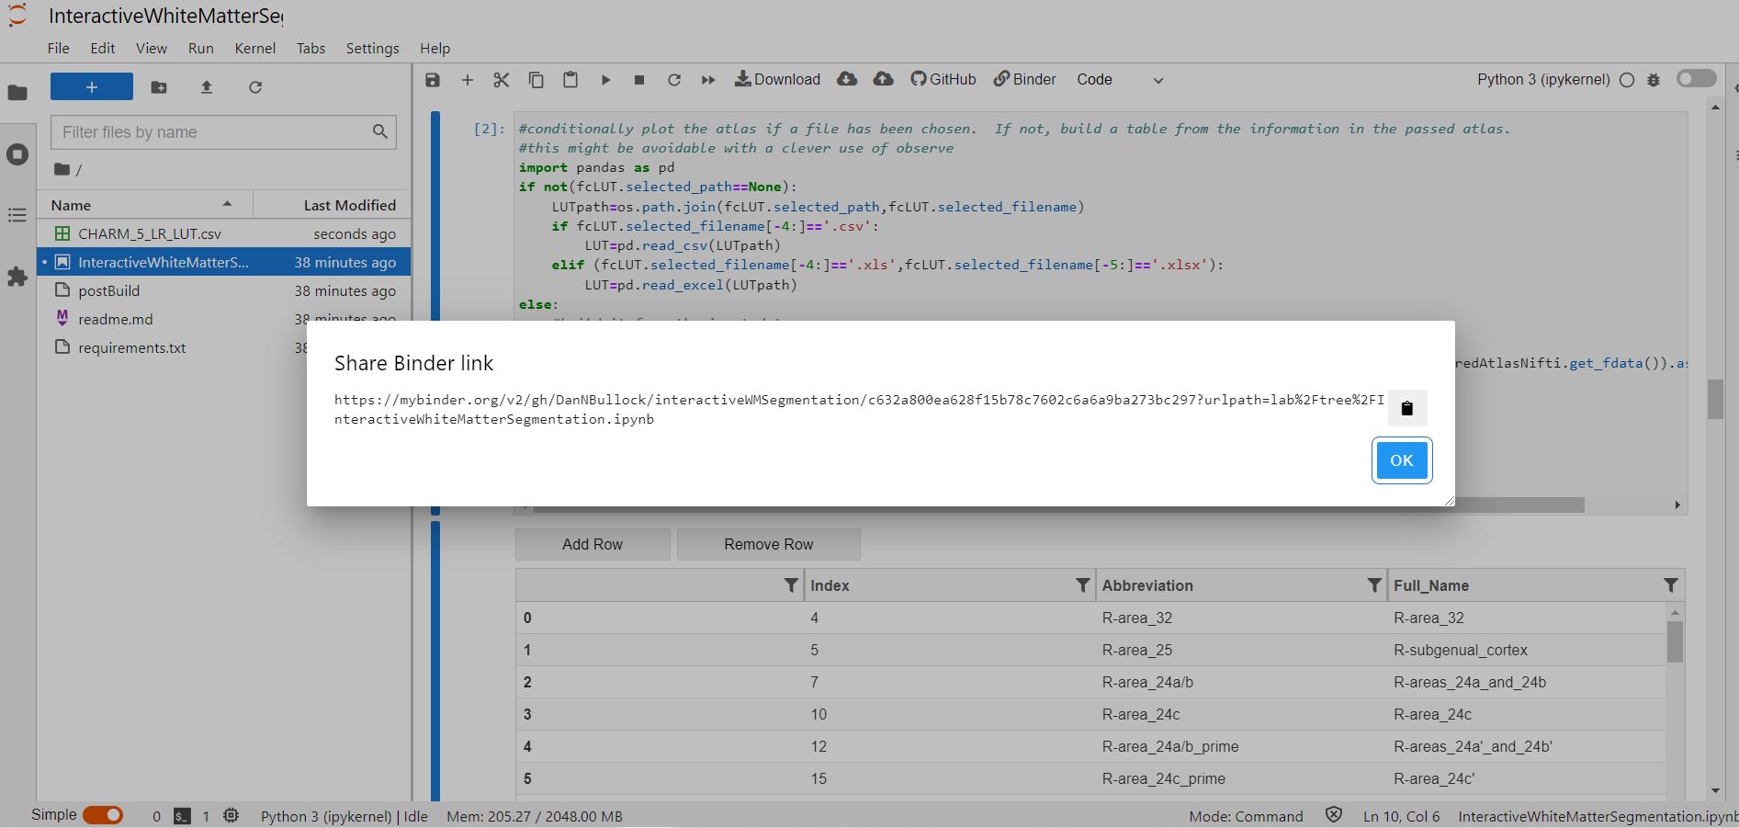Click the Save notebook icon
This screenshot has width=1739, height=828.
(433, 80)
